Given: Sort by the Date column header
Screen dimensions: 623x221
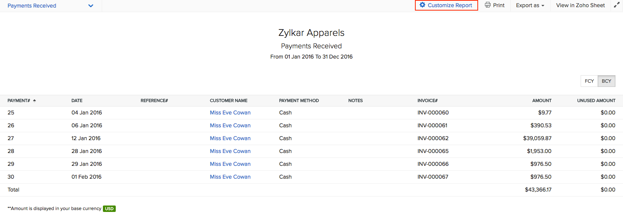Looking at the screenshot, I should point(77,100).
